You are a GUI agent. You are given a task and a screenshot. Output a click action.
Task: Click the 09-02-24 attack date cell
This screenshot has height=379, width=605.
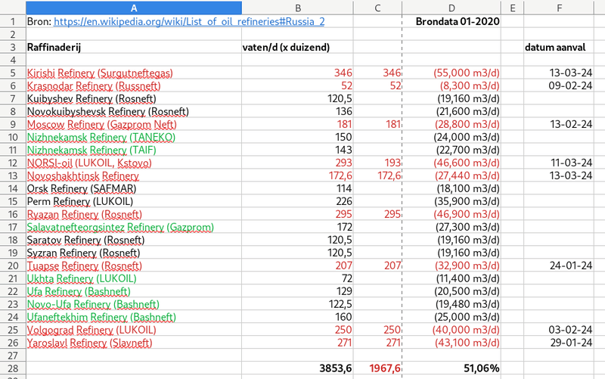click(x=559, y=85)
